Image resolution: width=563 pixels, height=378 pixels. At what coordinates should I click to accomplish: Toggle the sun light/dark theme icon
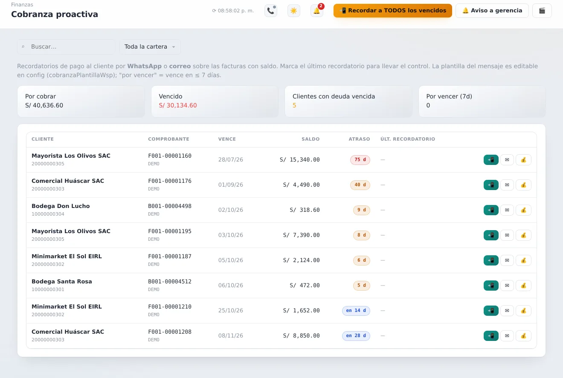coord(293,11)
